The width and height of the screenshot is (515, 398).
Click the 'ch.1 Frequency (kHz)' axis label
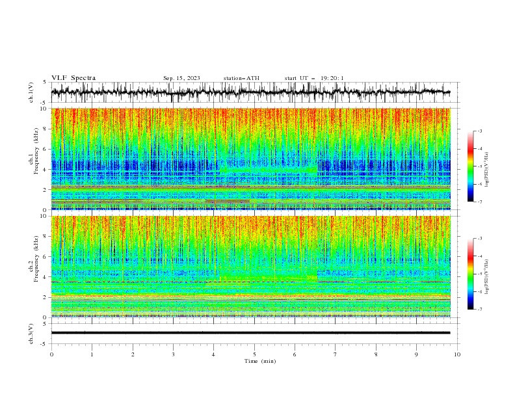(x=33, y=152)
